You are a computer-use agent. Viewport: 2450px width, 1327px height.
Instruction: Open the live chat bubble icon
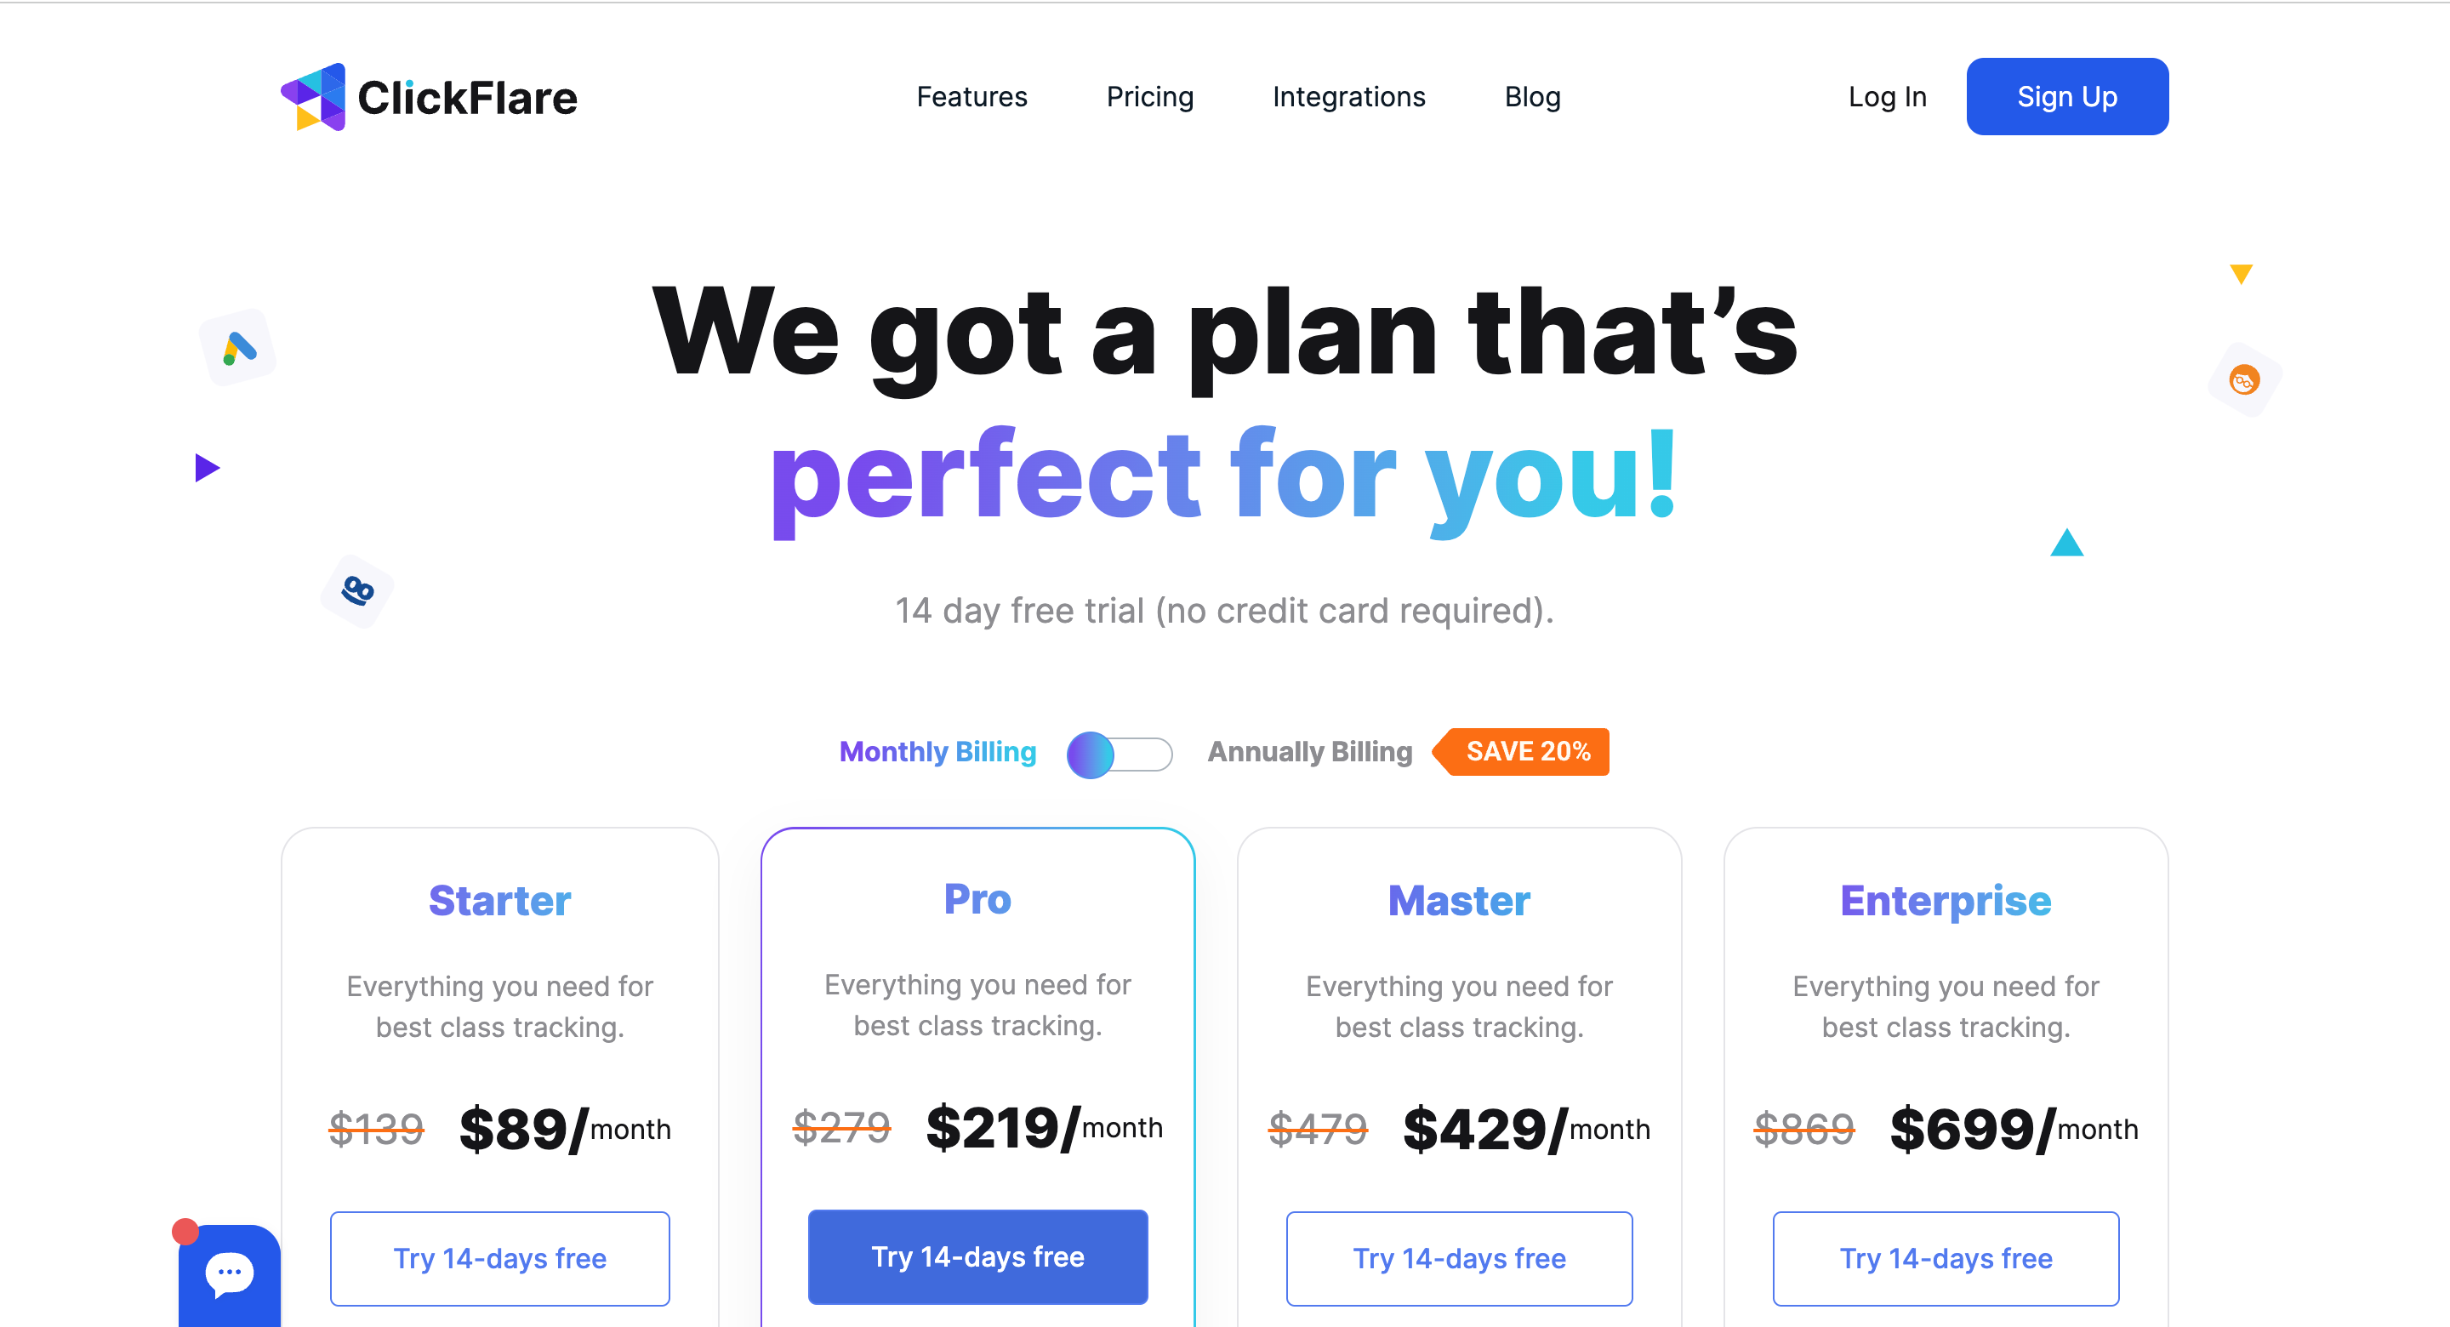(x=229, y=1274)
